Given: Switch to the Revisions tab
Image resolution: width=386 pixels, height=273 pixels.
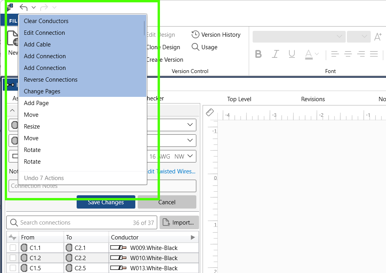Looking at the screenshot, I should [x=313, y=99].
